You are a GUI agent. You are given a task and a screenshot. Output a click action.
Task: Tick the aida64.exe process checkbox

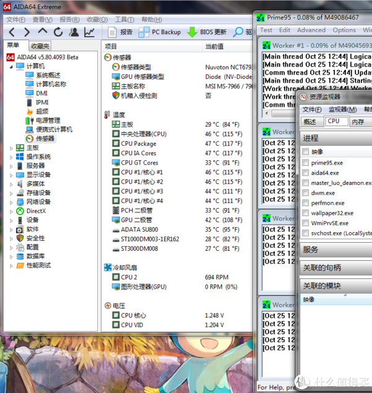tap(305, 173)
